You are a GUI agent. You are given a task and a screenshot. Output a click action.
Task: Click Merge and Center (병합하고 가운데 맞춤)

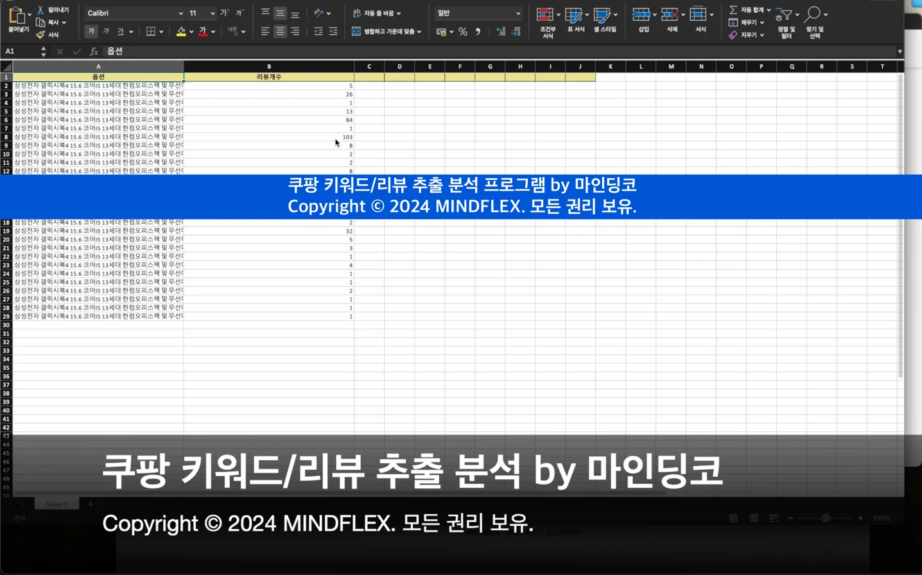click(x=386, y=31)
